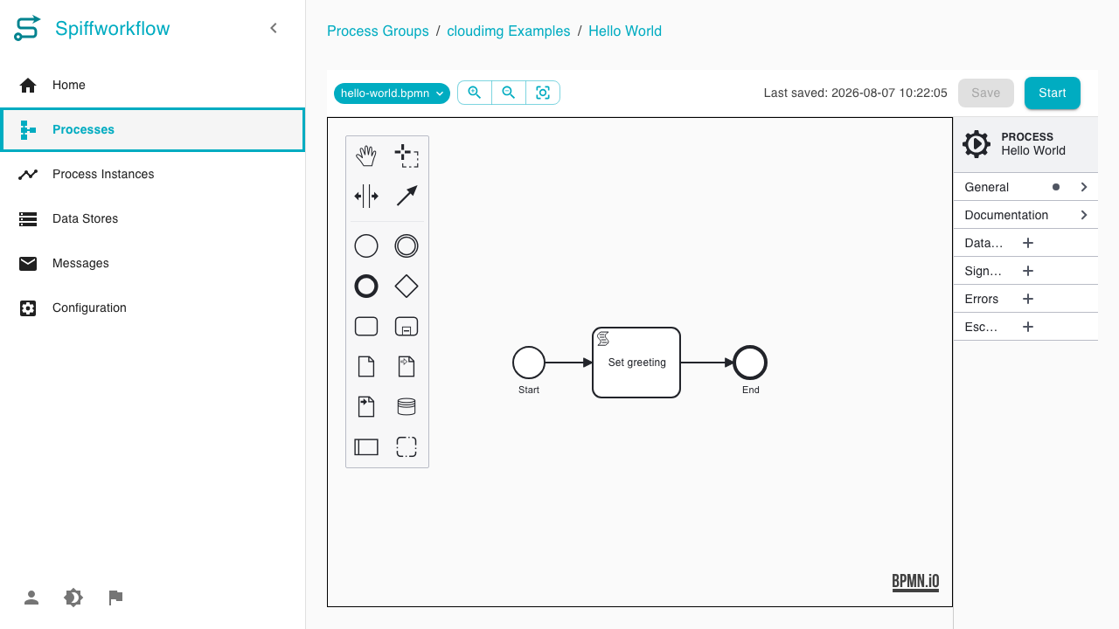Click the Process gear icon in properties panel

(x=977, y=144)
